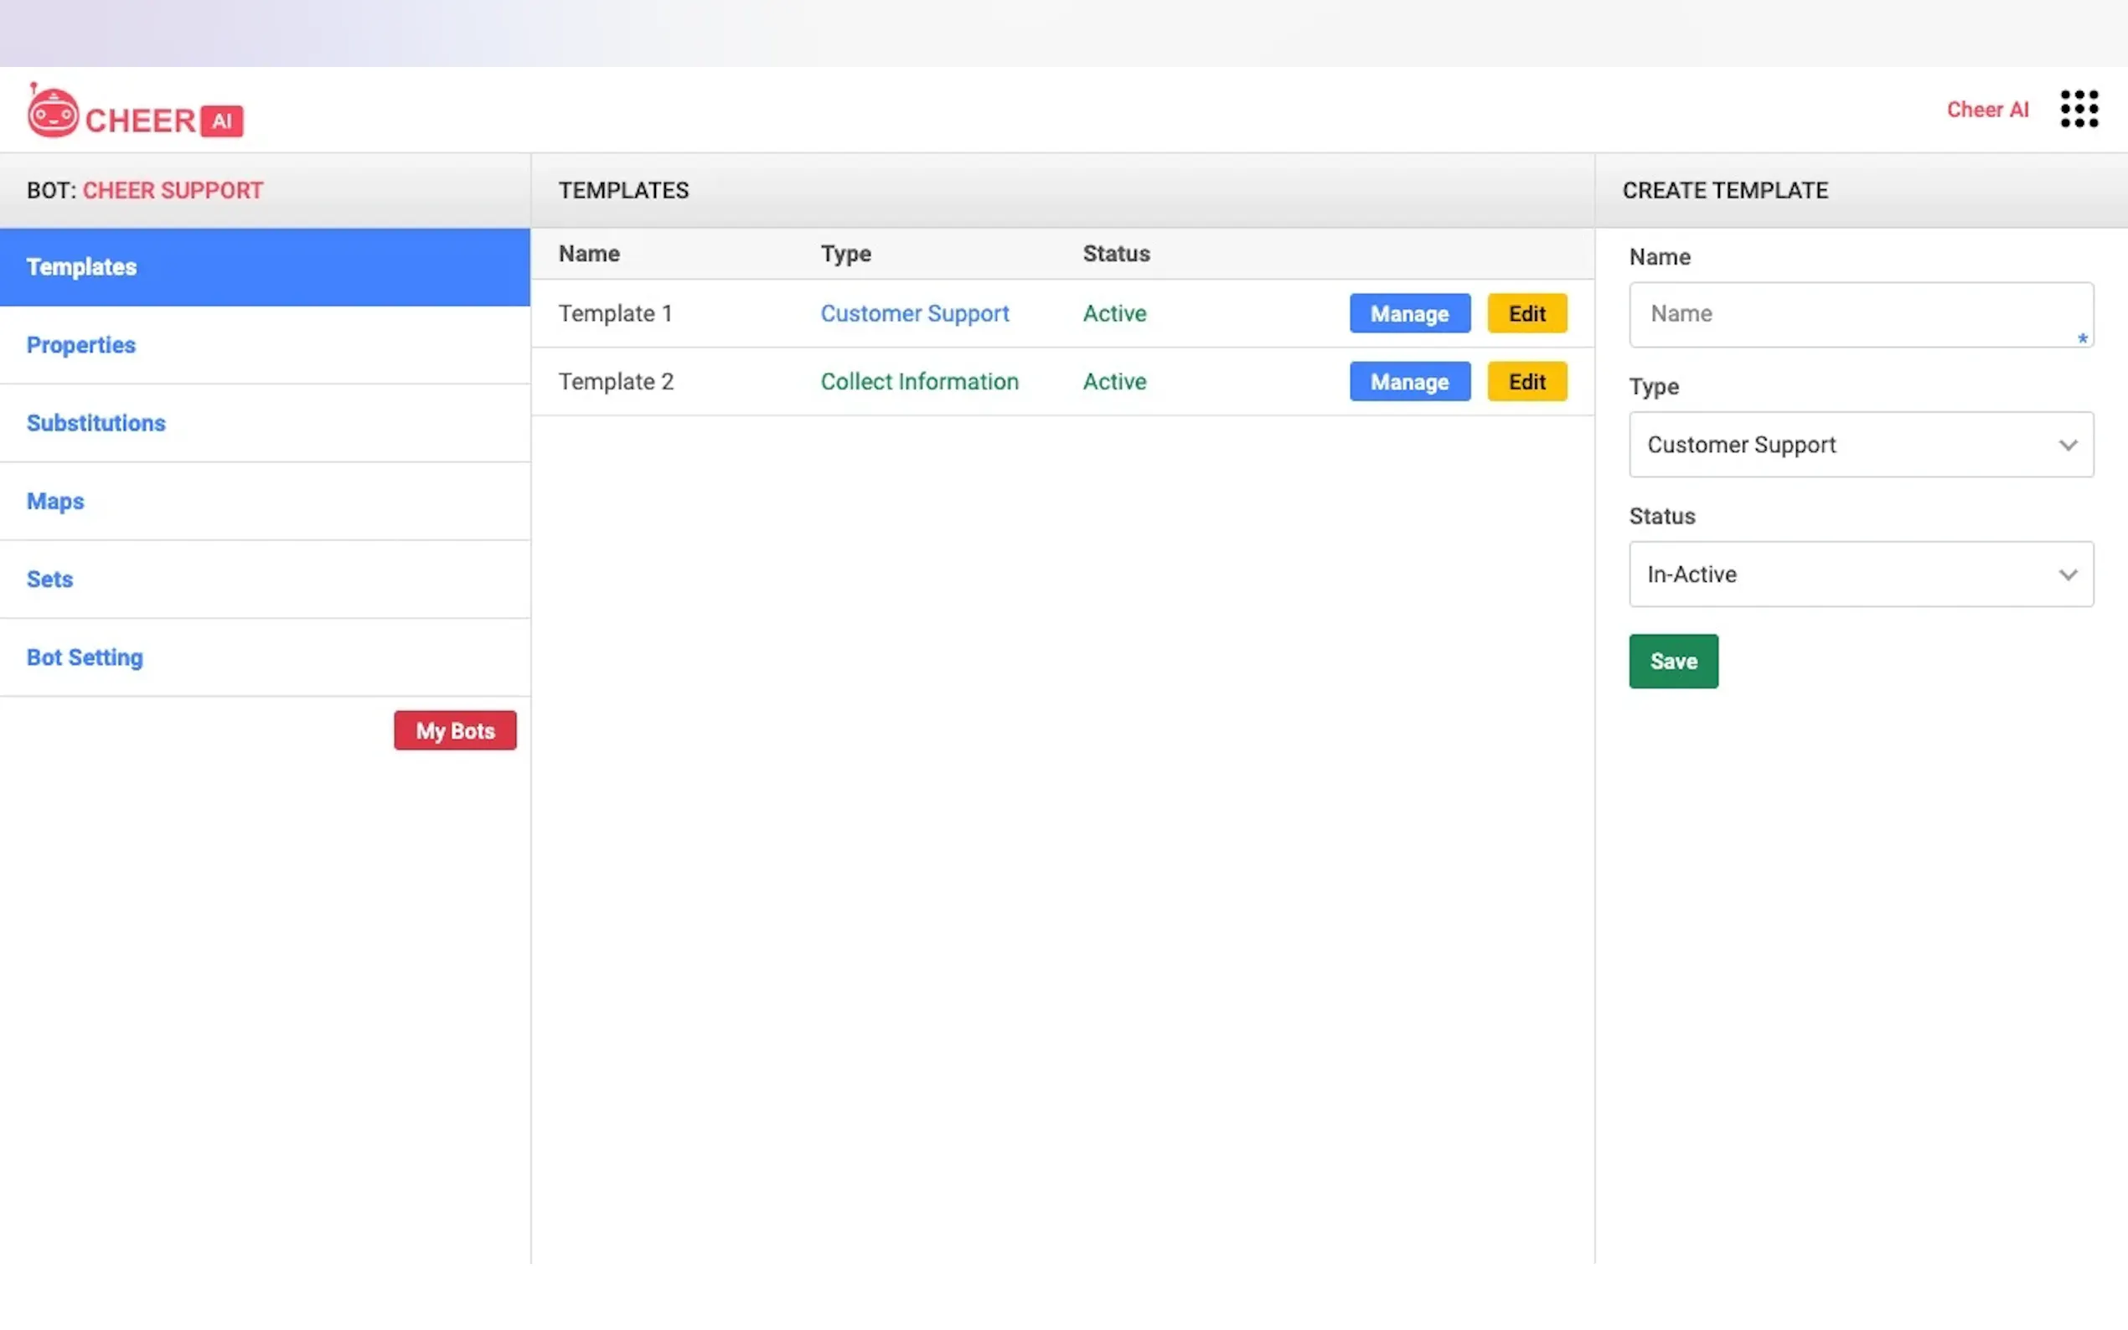The image size is (2128, 1330).
Task: Click the Cheer AI account link
Action: (x=1987, y=110)
